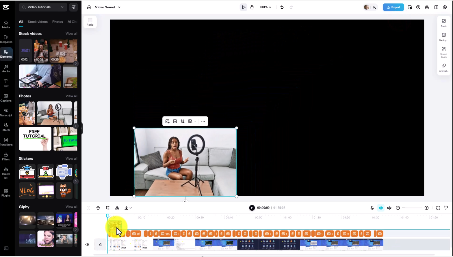View all Giphy items
Viewport: 453px width, 257px height.
click(71, 207)
